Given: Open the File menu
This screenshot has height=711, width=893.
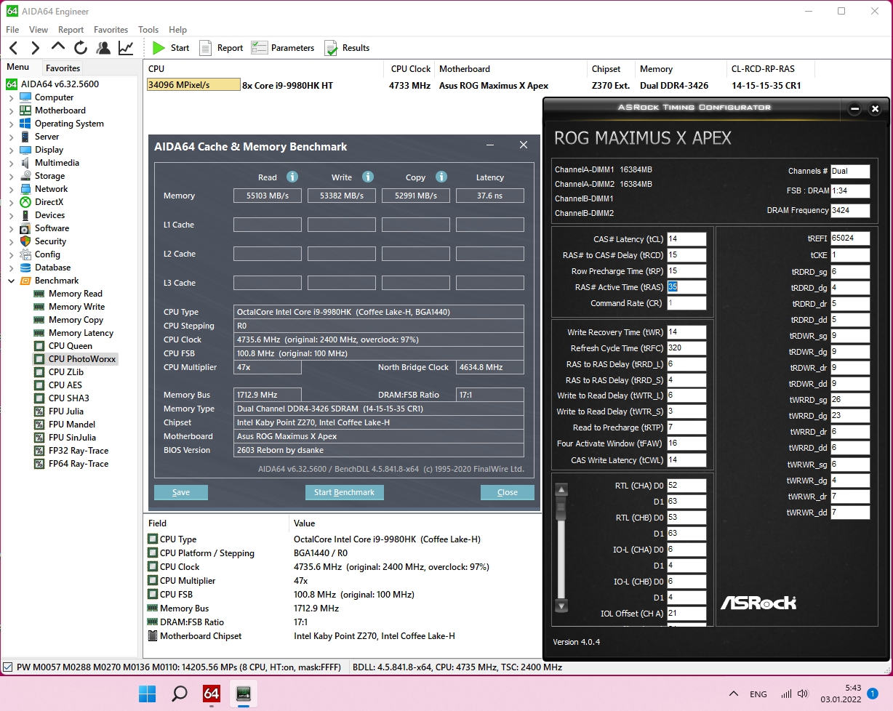Looking at the screenshot, I should click(12, 30).
